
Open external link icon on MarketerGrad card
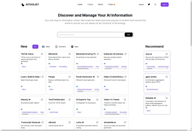[x=98, y=54]
